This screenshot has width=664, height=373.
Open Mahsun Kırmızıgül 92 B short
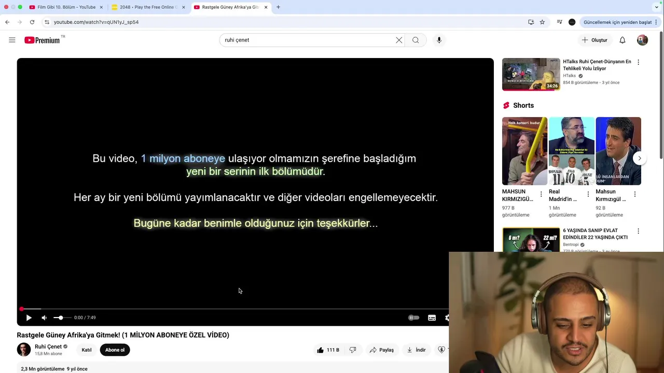click(618, 151)
